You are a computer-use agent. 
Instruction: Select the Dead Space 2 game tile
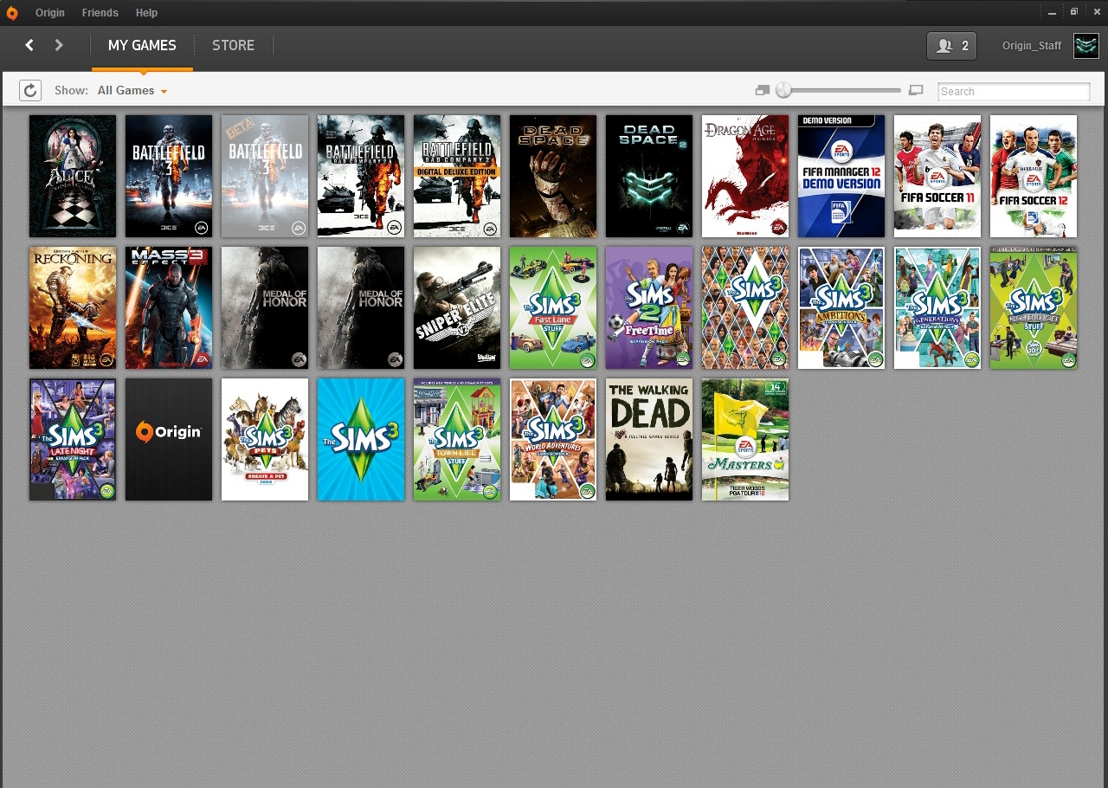pyautogui.click(x=649, y=176)
